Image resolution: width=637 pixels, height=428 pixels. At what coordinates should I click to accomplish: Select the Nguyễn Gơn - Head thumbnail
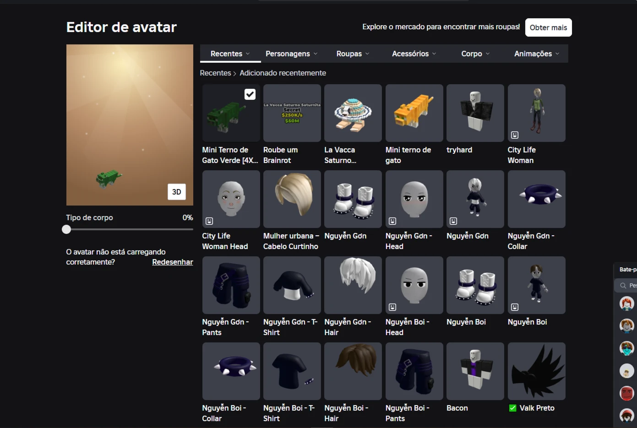click(414, 199)
